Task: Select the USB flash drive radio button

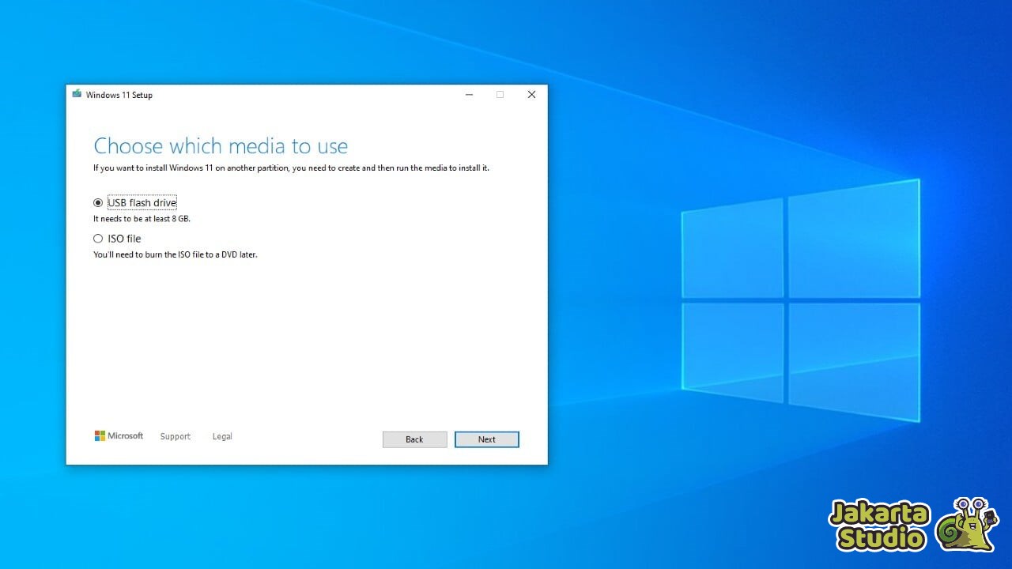Action: 98,202
